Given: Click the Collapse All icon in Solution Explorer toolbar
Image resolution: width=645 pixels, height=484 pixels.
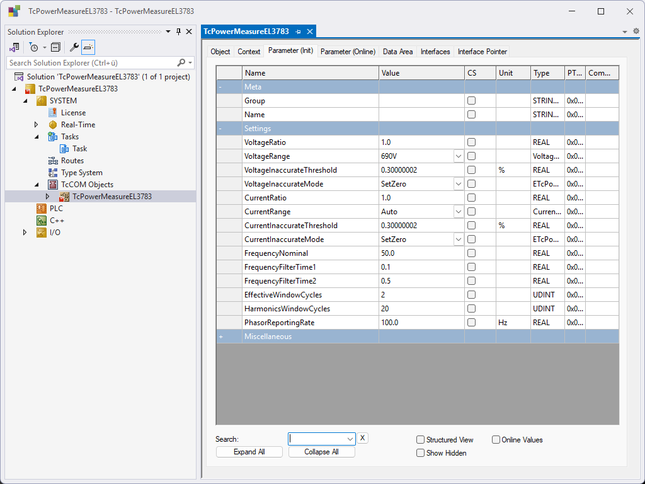Looking at the screenshot, I should click(x=55, y=47).
